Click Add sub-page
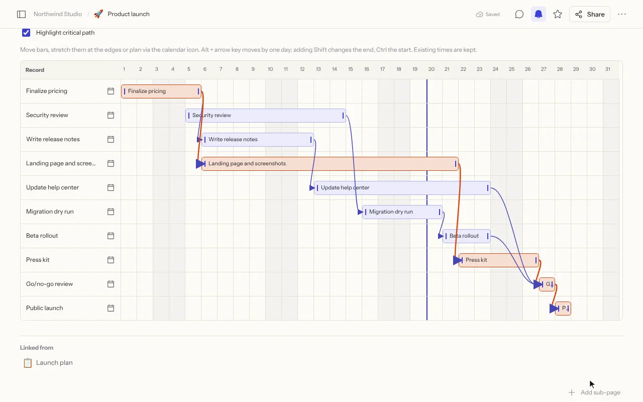Image resolution: width=643 pixels, height=402 pixels. tap(594, 392)
